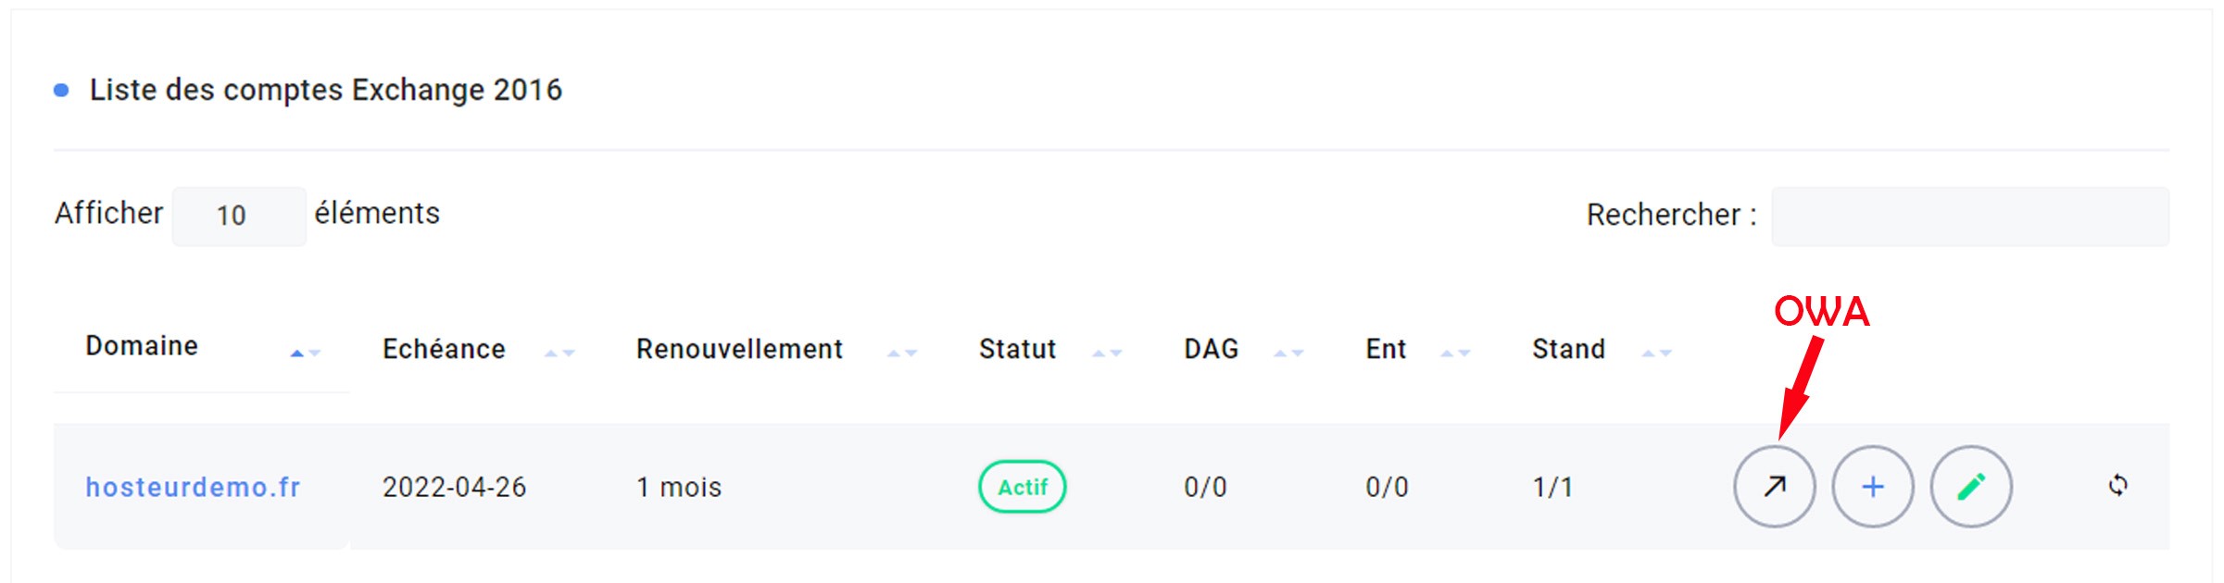Sort by Stand using its sort arrows
The height and width of the screenshot is (583, 2224).
point(1656,353)
